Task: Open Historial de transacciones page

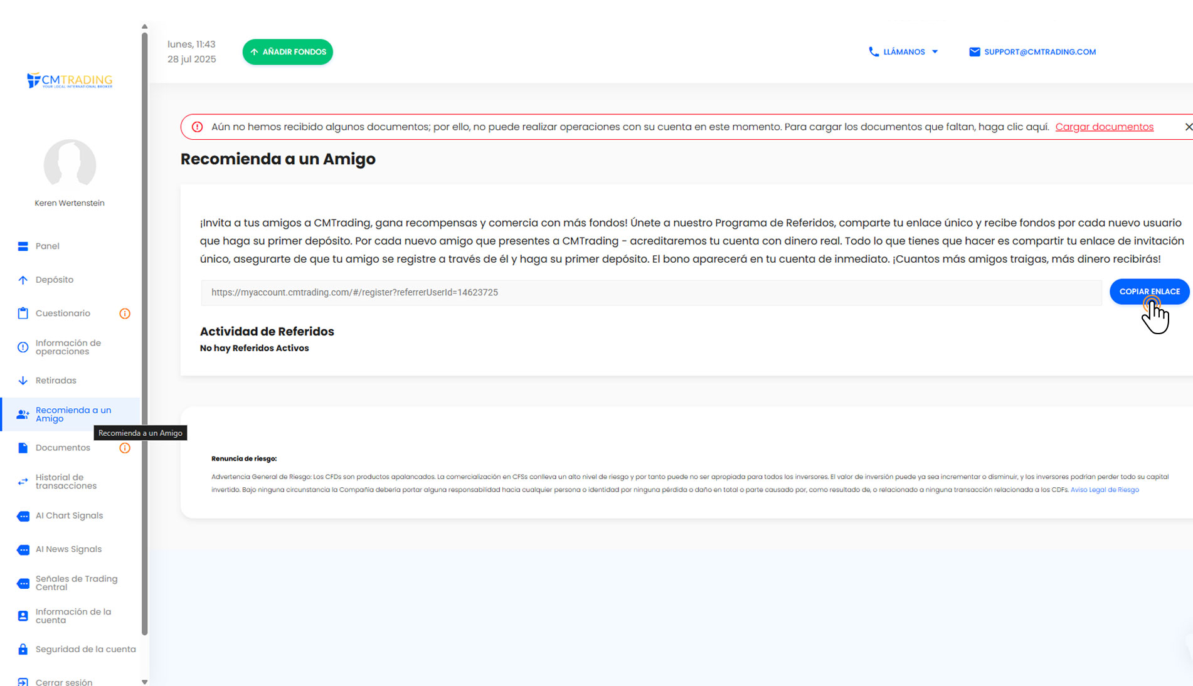Action: pos(71,482)
